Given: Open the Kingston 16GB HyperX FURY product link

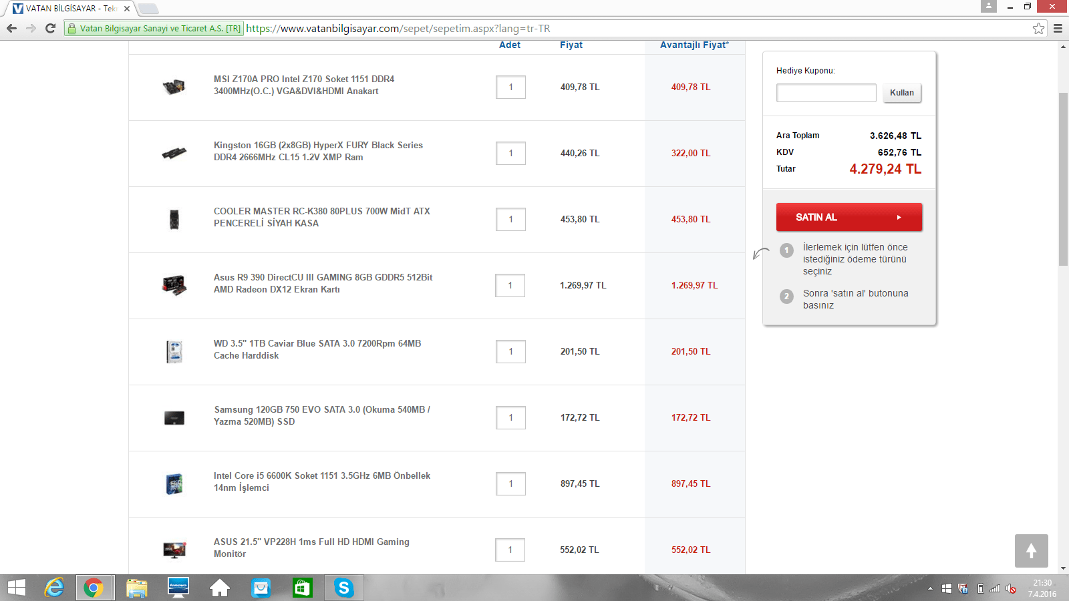Looking at the screenshot, I should 318,151.
